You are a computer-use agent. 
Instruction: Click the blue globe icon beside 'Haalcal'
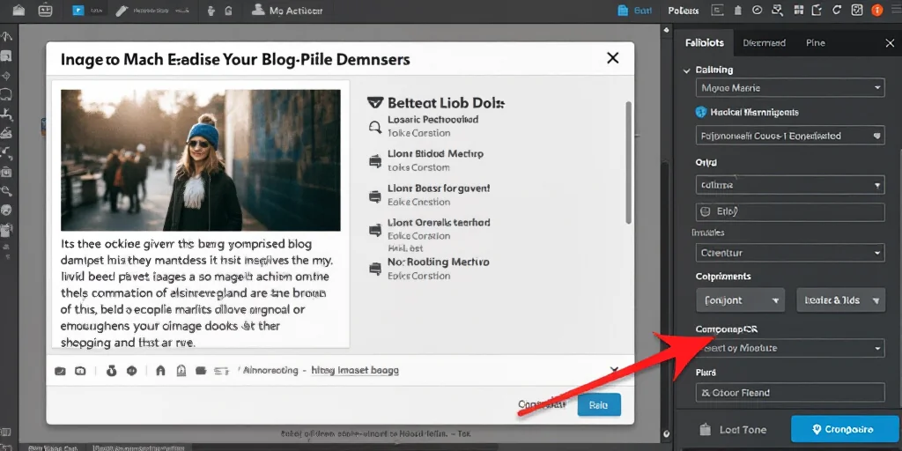pos(700,112)
